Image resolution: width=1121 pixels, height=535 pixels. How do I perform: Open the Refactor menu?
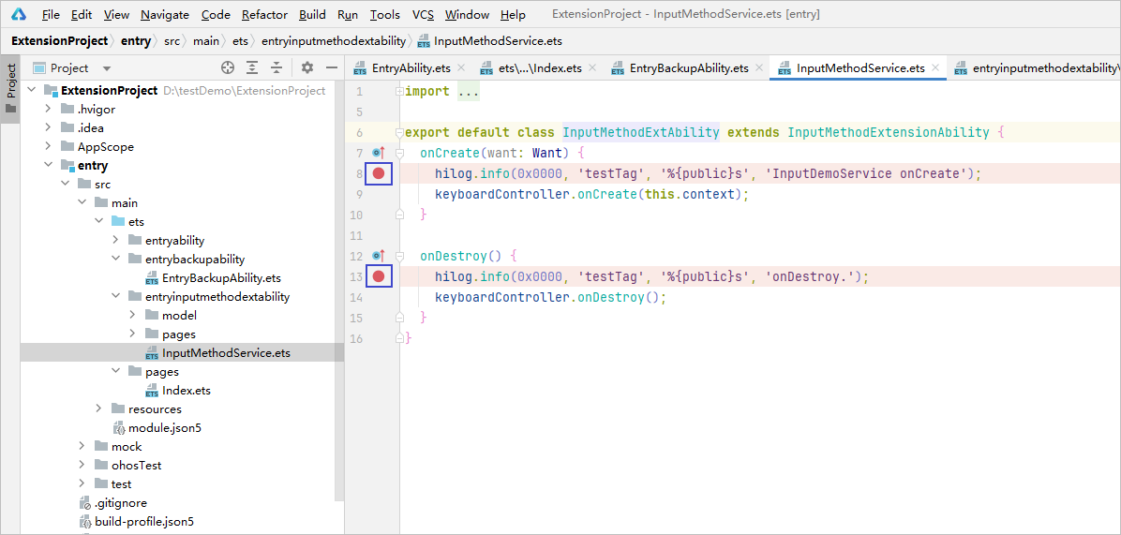point(264,14)
